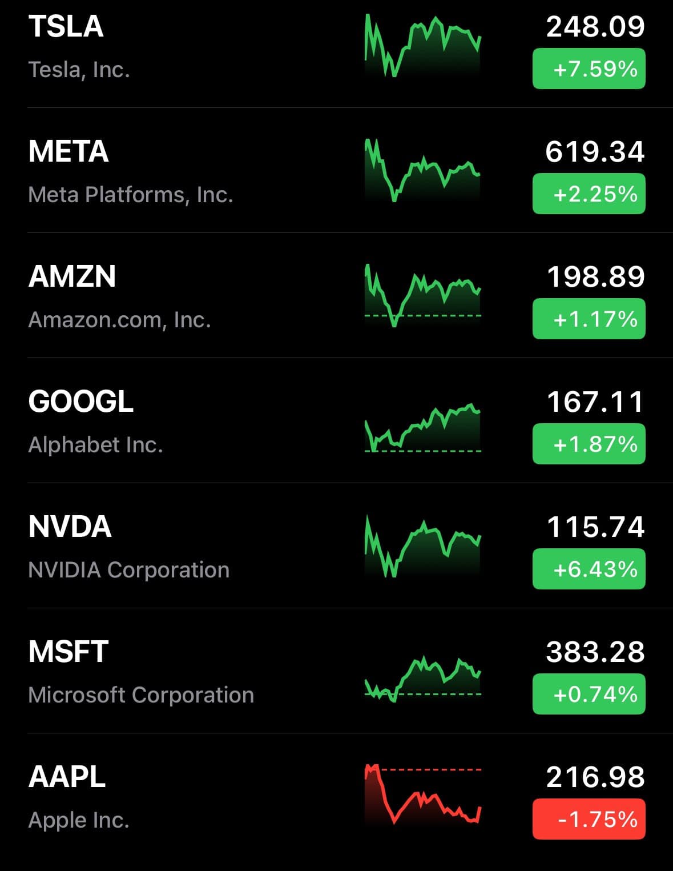Open the NVDA sparkline chart

pos(423,546)
